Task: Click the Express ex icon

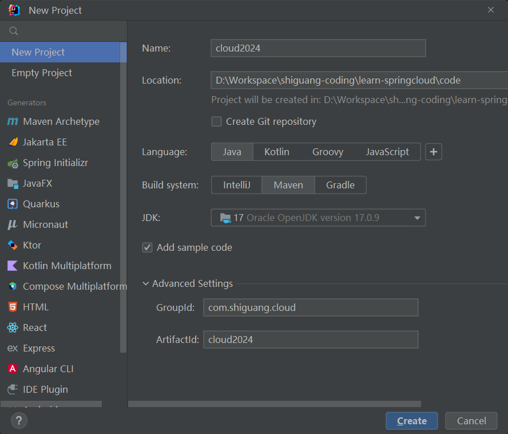Action: [x=13, y=348]
